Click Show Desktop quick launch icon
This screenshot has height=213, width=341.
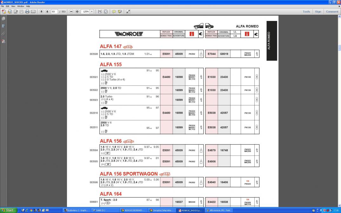click(x=23, y=210)
